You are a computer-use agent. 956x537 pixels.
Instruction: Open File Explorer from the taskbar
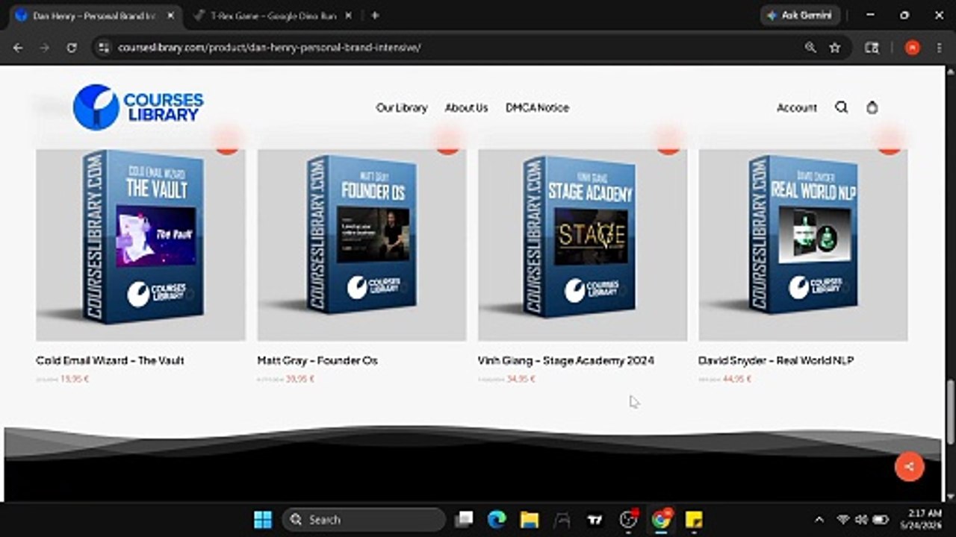click(530, 519)
